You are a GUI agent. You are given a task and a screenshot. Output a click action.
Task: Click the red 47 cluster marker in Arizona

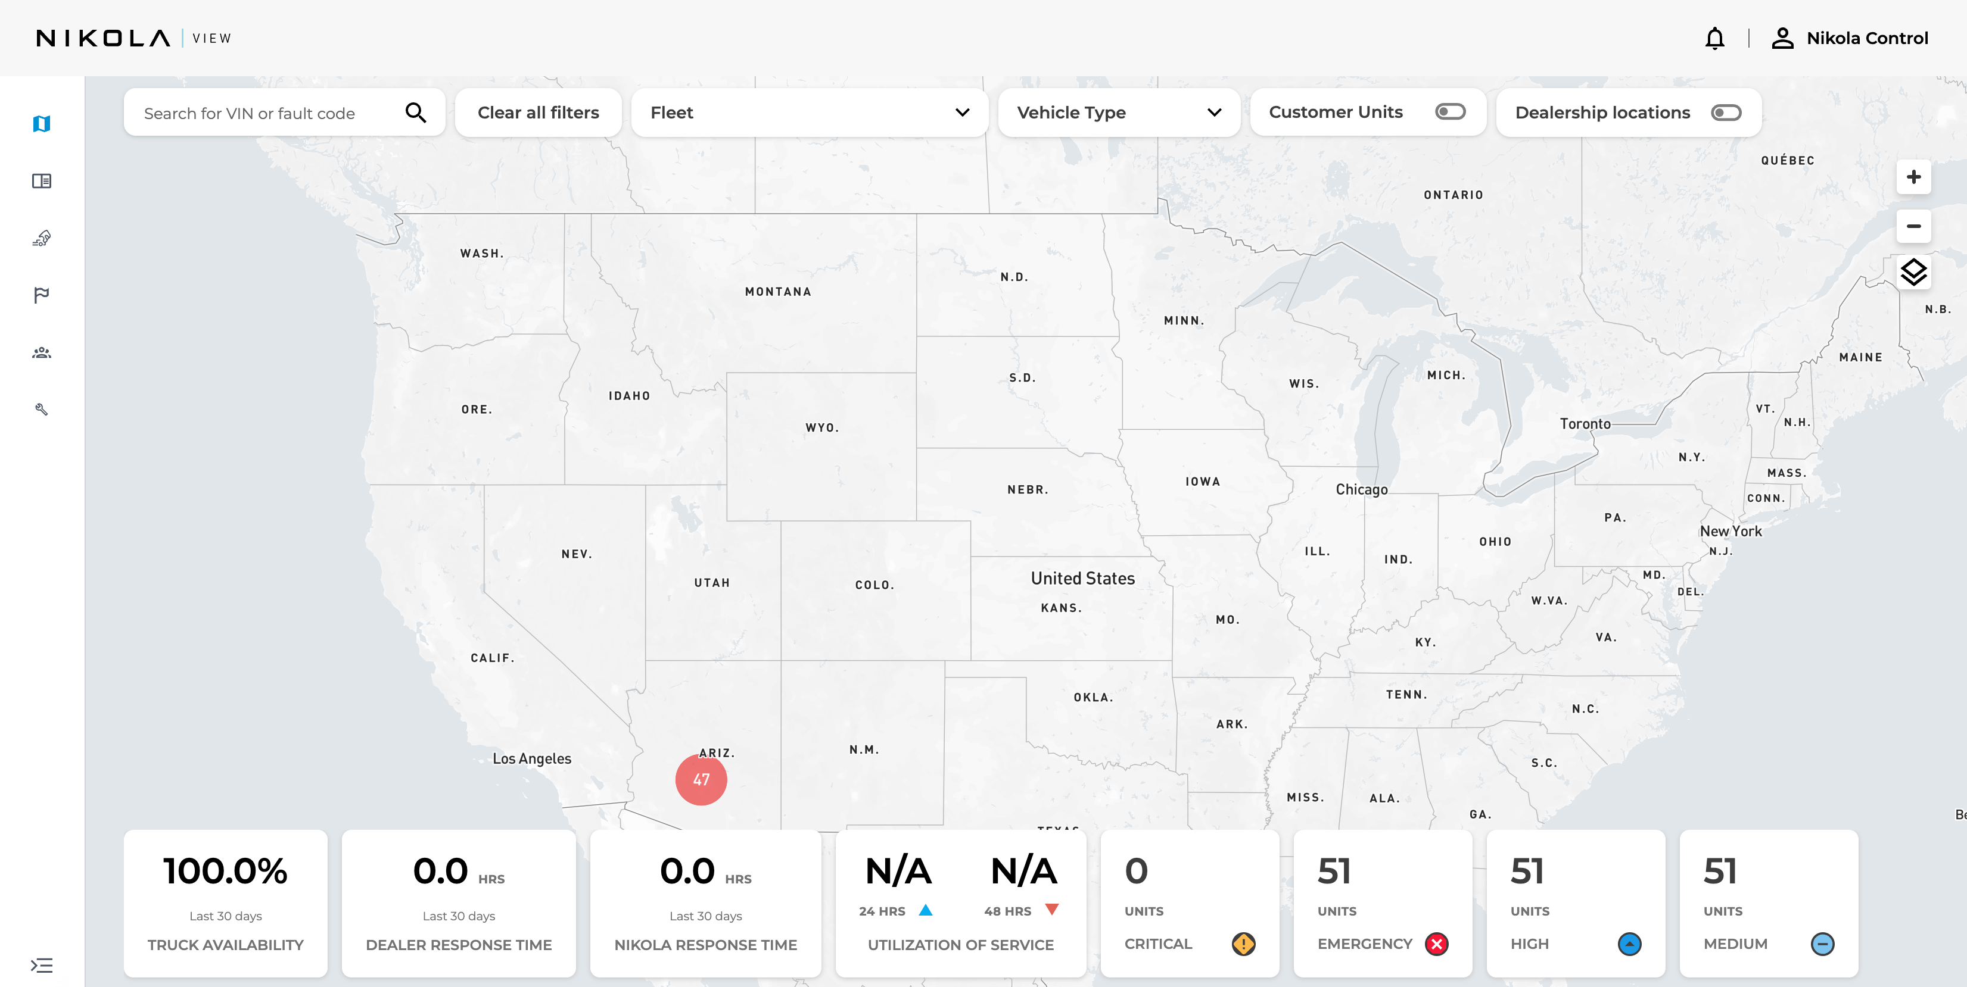point(701,779)
